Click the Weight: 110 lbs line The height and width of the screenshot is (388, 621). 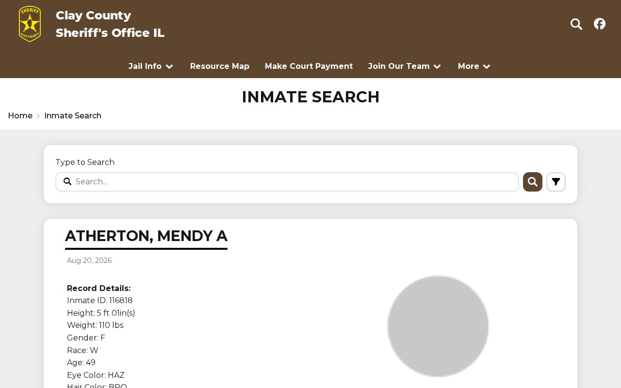[x=95, y=325]
